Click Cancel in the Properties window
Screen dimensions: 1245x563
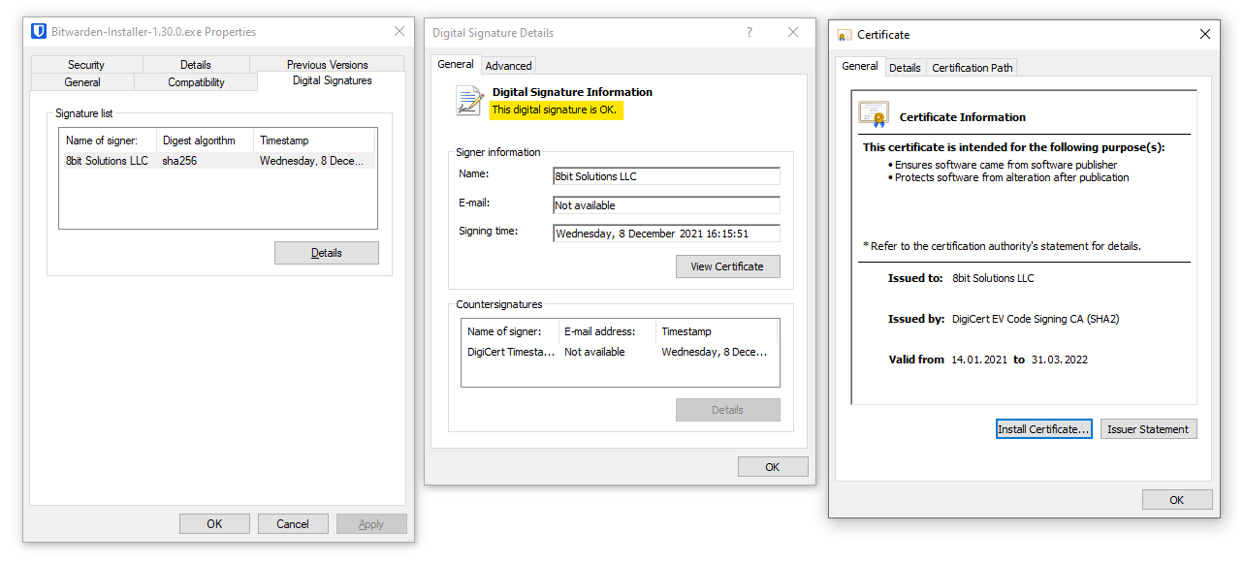(x=293, y=523)
